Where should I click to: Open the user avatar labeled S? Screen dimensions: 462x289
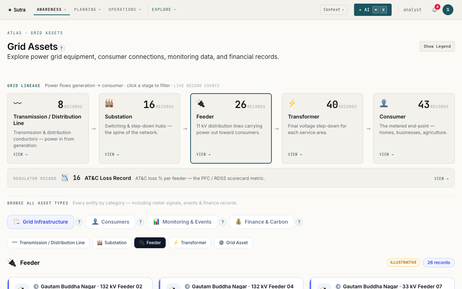coord(448,10)
